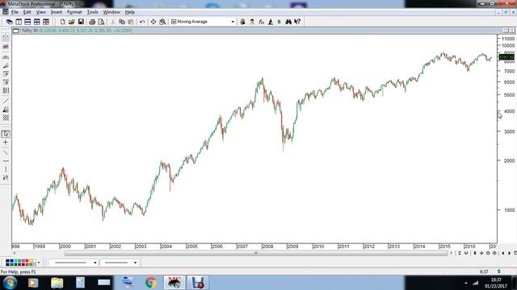Open File Explorer folder in taskbar
The width and height of the screenshot is (517, 290).
pyautogui.click(x=57, y=283)
